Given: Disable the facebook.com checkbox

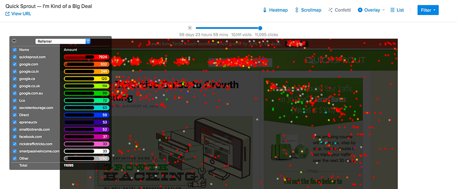Looking at the screenshot, I should pos(15,137).
